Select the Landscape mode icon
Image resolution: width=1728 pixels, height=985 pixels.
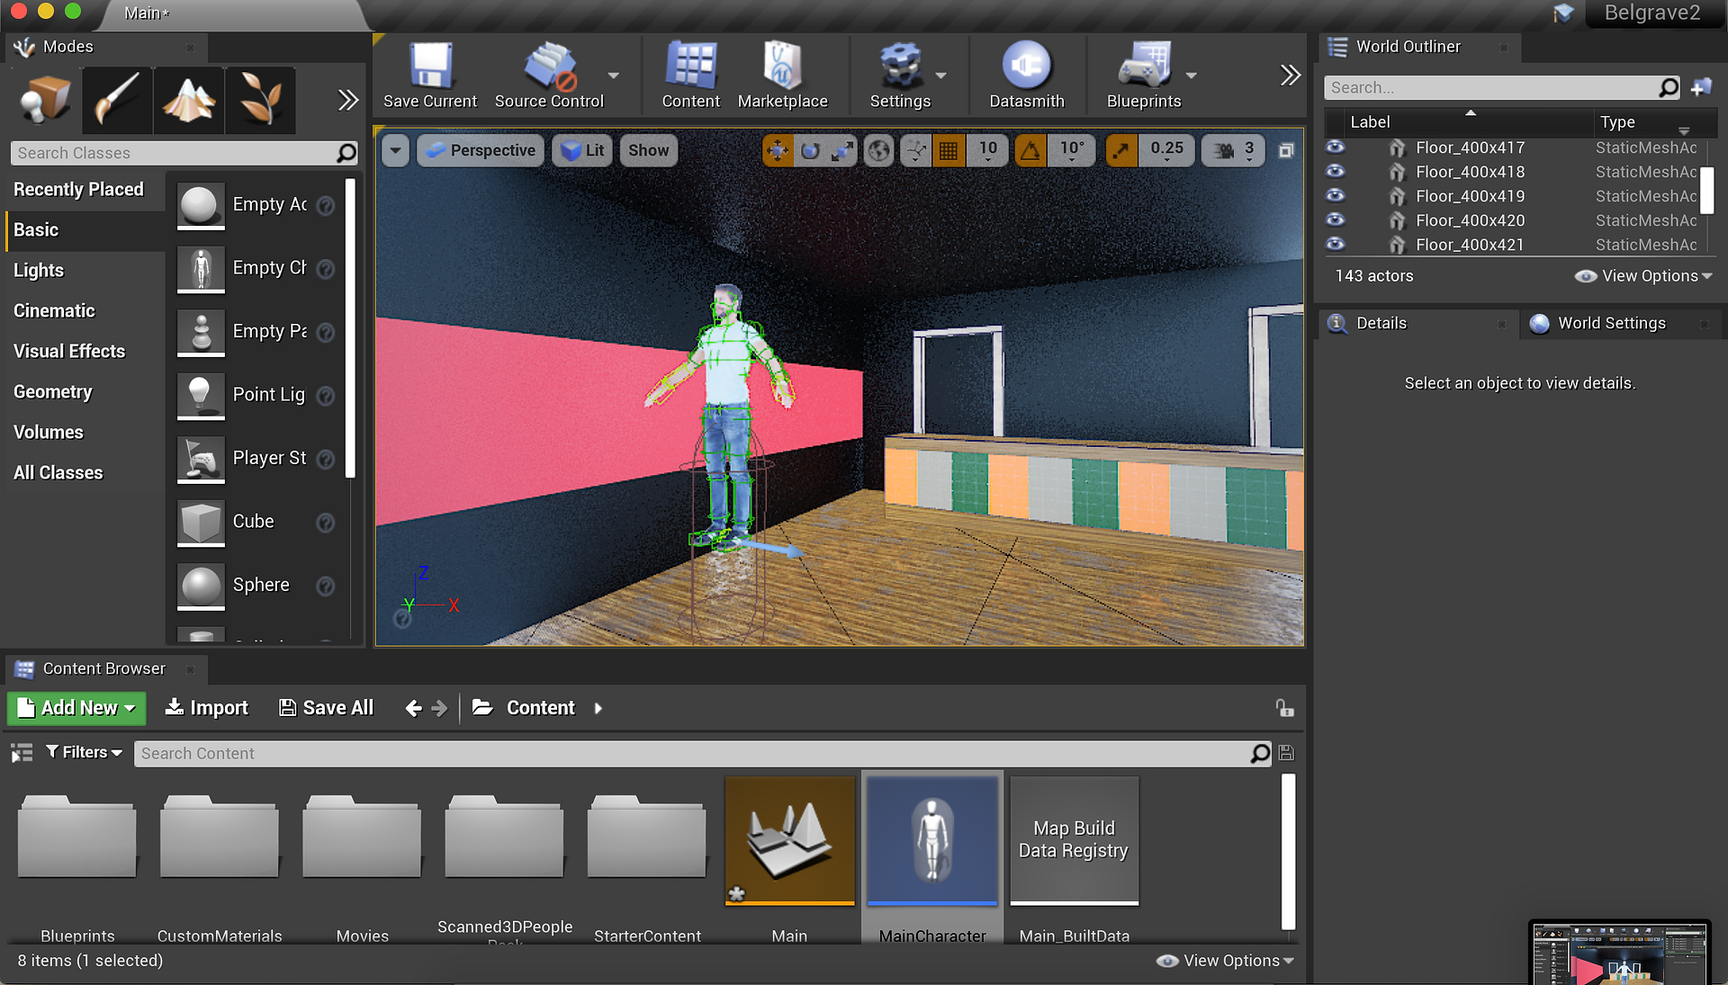(189, 99)
